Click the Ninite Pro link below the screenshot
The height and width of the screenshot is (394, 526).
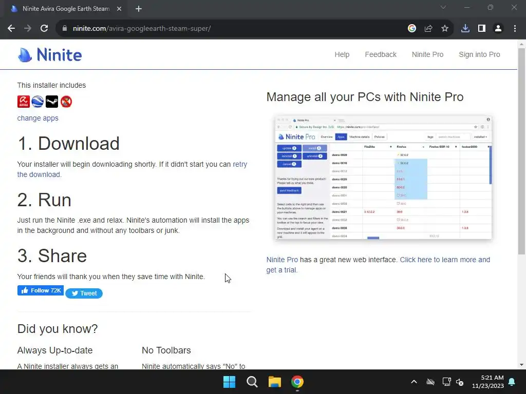pos(282,260)
